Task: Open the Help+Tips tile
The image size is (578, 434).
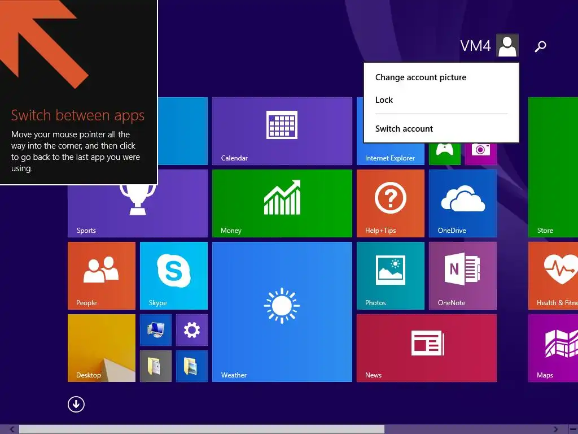Action: click(x=391, y=203)
